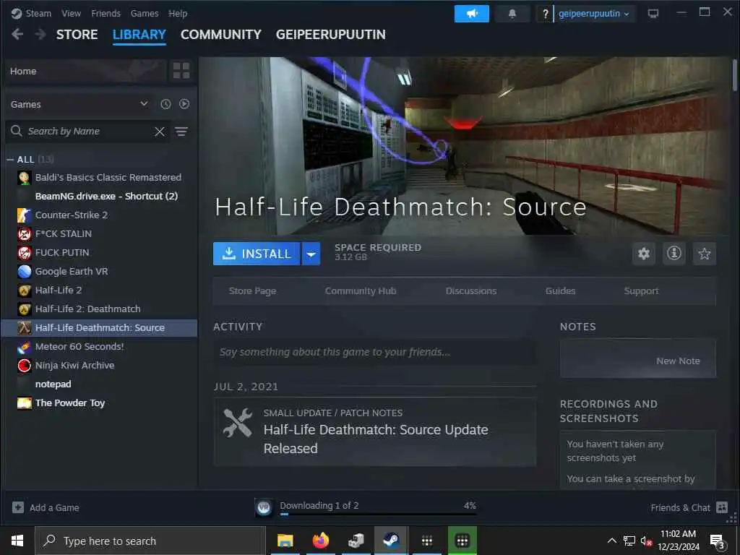
Task: Click the Google Earth VR icon
Action: click(x=25, y=272)
